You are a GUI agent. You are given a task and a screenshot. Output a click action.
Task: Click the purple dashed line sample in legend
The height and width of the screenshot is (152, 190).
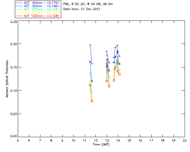(x=19, y=3)
